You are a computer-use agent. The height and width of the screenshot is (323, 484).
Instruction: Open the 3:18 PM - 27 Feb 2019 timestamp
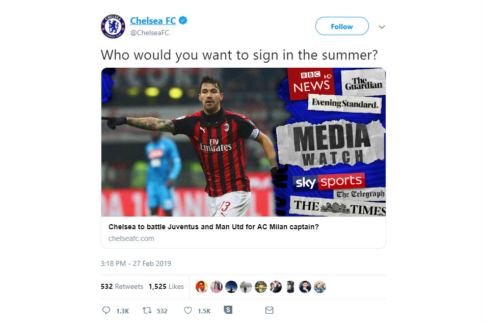tap(136, 263)
